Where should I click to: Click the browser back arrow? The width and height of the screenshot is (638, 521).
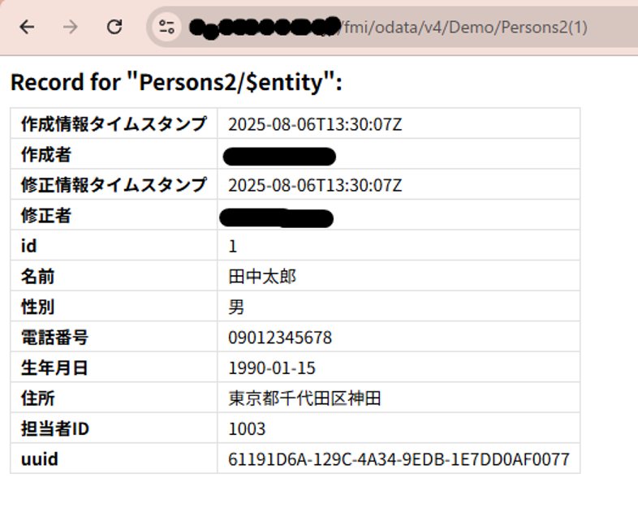point(27,27)
